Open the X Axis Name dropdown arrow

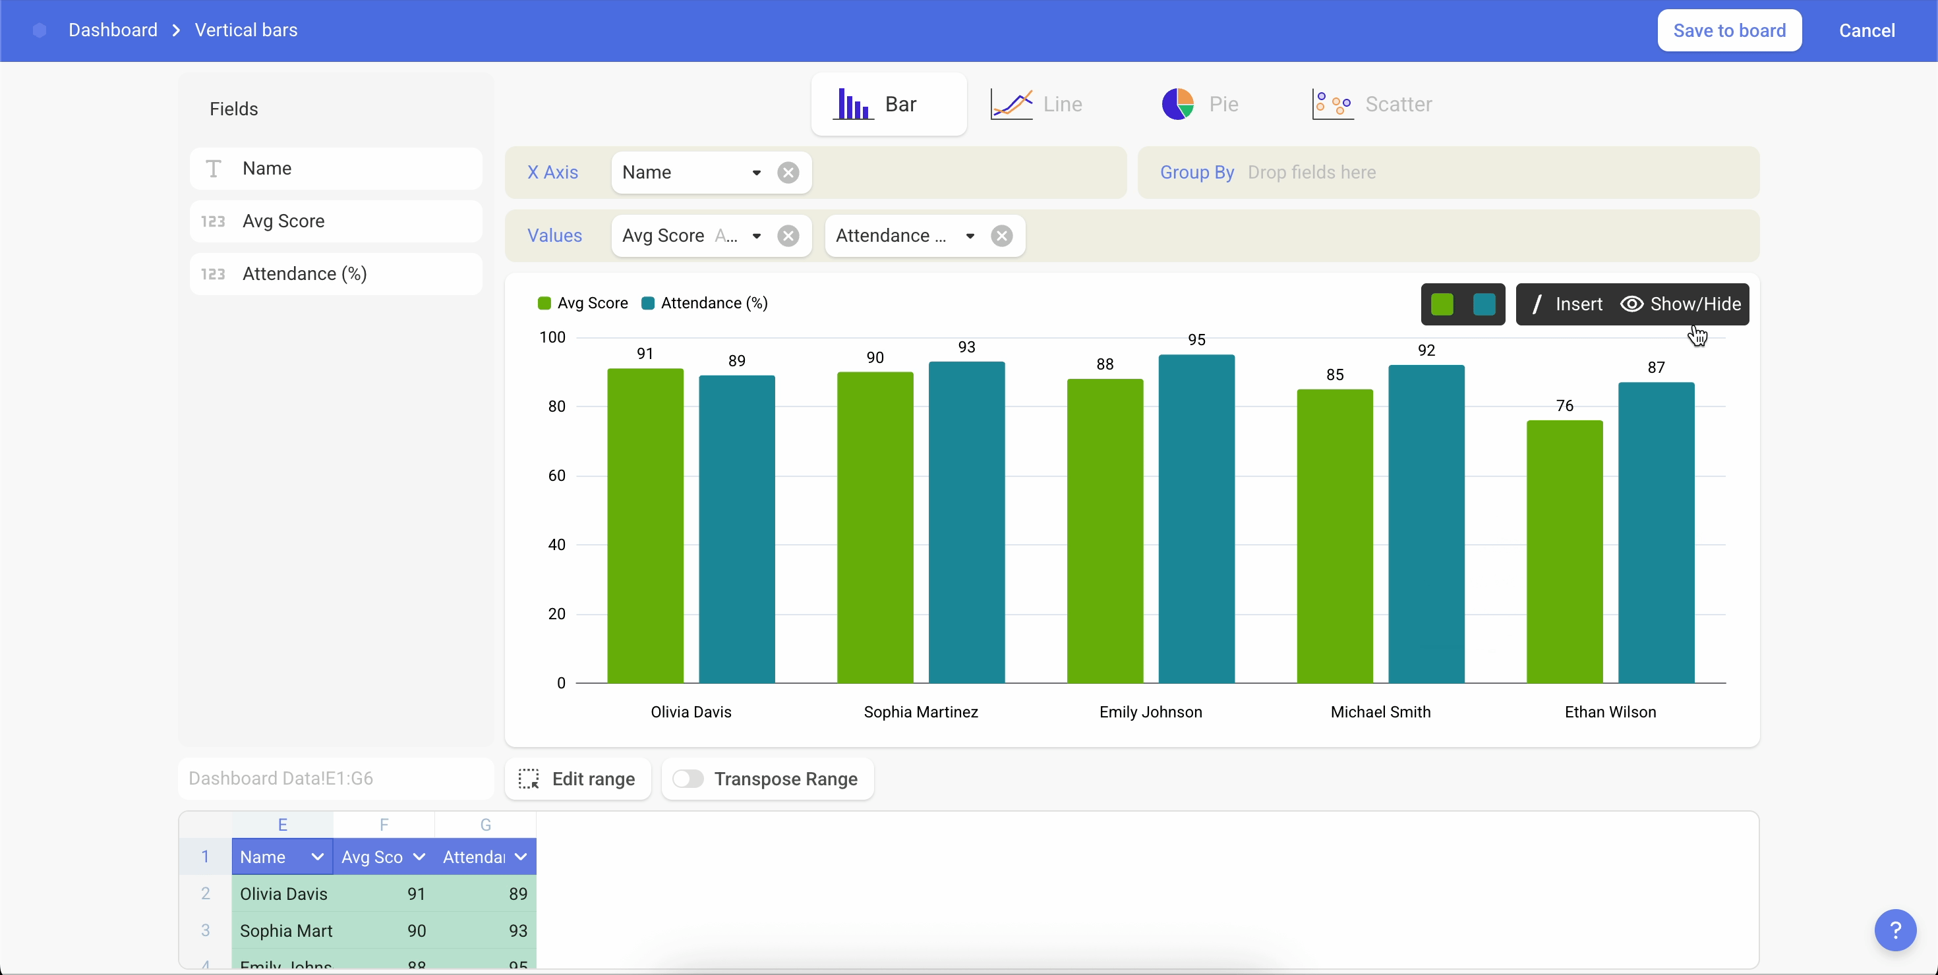click(x=756, y=173)
